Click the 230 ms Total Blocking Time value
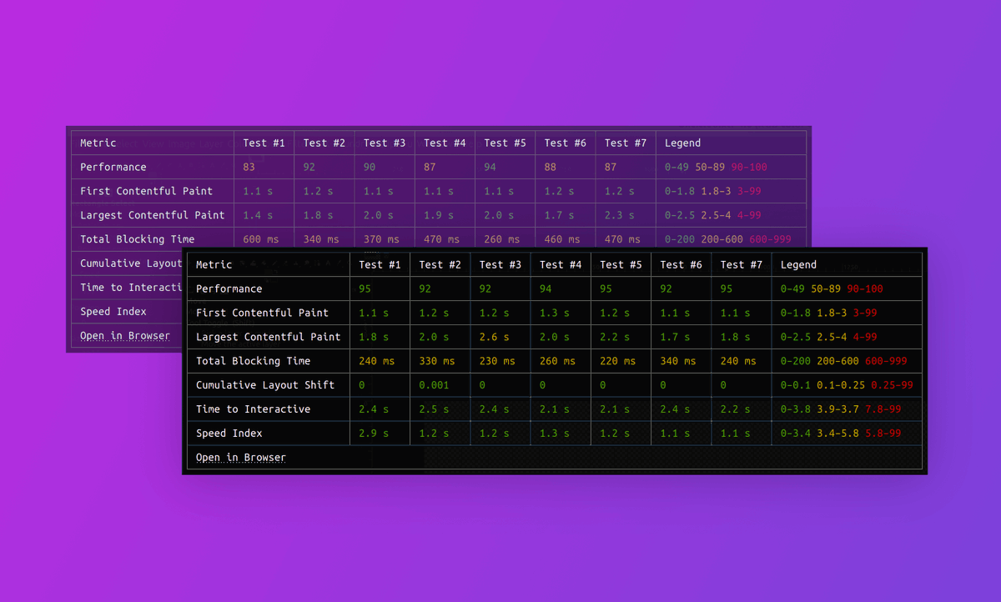Screen dimensions: 1001x602 point(497,361)
